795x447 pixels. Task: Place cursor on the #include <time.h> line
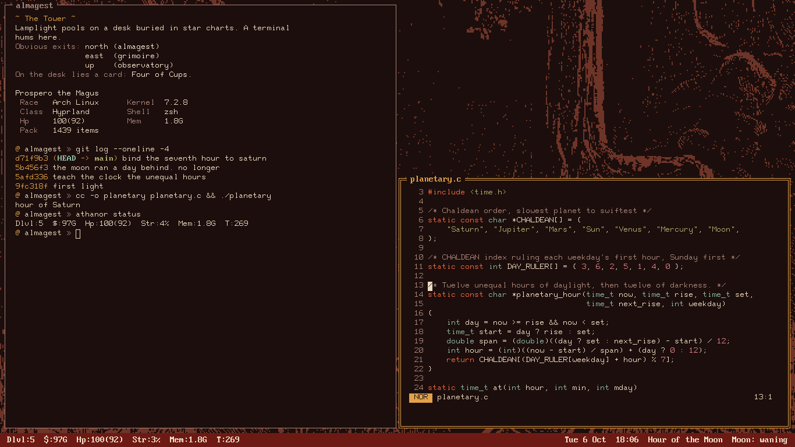(x=467, y=192)
